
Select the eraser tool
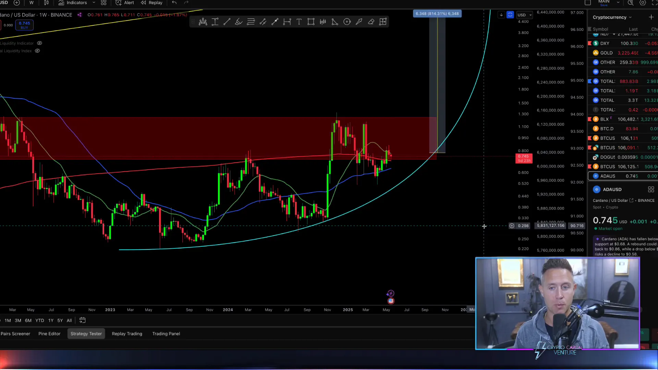(371, 22)
